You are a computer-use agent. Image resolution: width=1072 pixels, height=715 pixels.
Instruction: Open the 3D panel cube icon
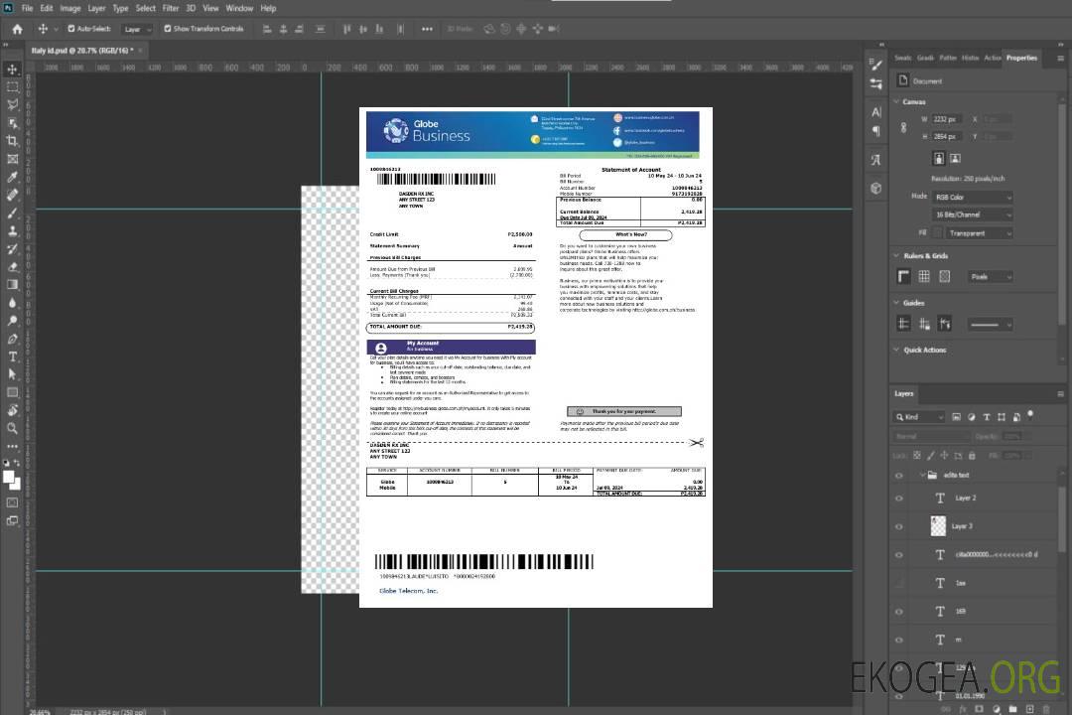[876, 188]
